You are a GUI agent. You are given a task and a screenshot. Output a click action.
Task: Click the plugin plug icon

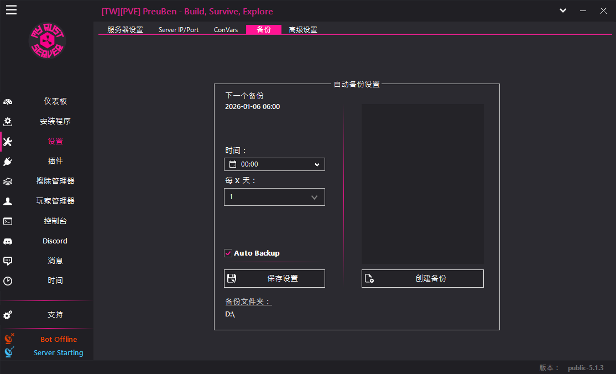click(8, 162)
